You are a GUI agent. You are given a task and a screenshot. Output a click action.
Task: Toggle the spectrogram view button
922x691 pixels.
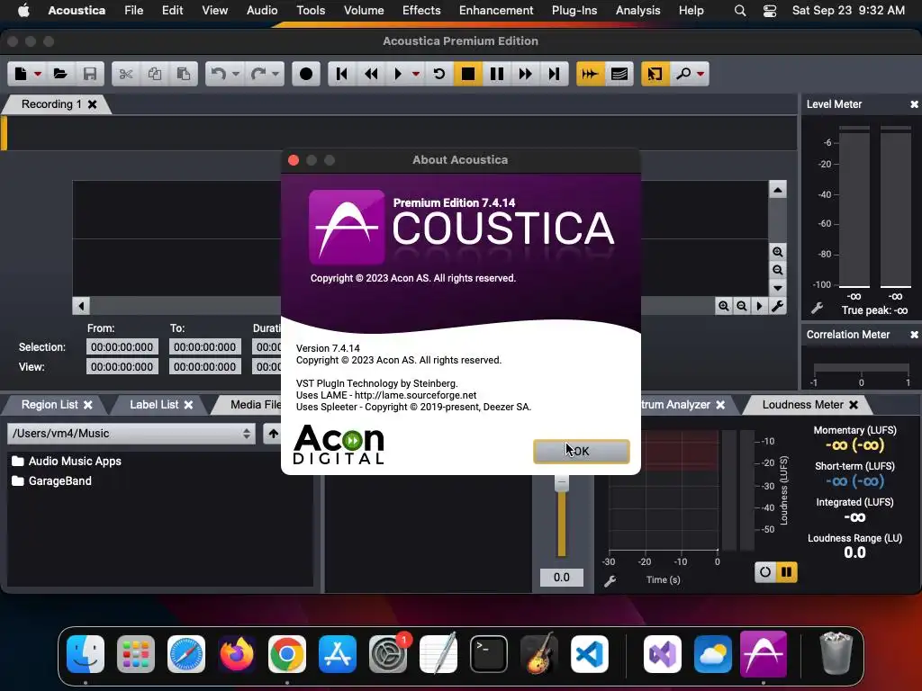click(x=619, y=74)
